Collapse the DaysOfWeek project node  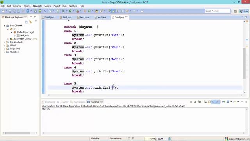click(x=5, y=25)
